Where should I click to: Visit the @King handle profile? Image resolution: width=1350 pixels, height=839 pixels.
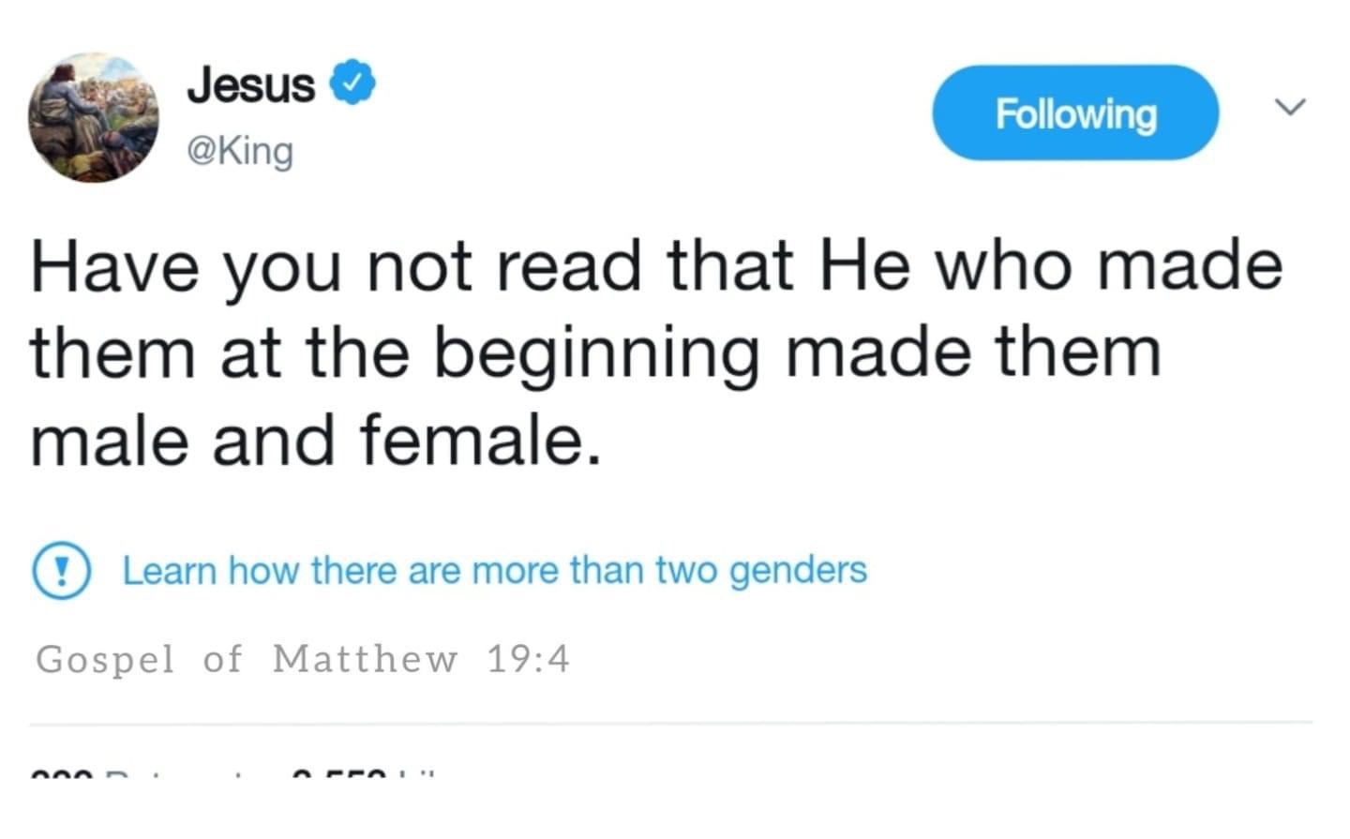[241, 150]
